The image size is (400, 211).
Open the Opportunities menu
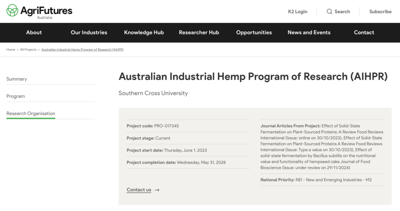254,32
